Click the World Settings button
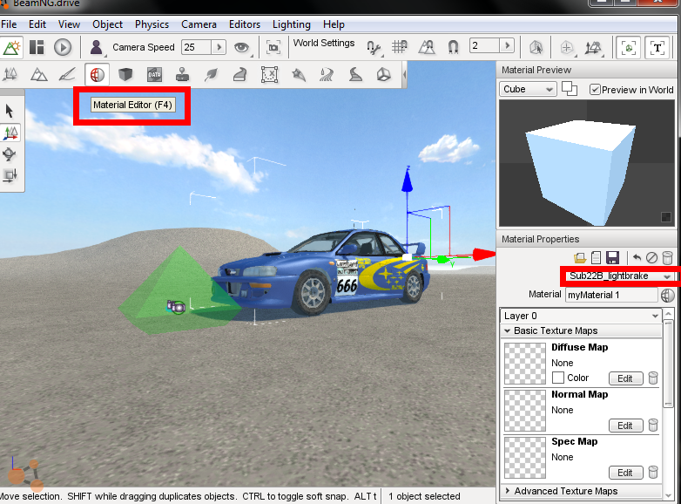The image size is (681, 504). (324, 43)
